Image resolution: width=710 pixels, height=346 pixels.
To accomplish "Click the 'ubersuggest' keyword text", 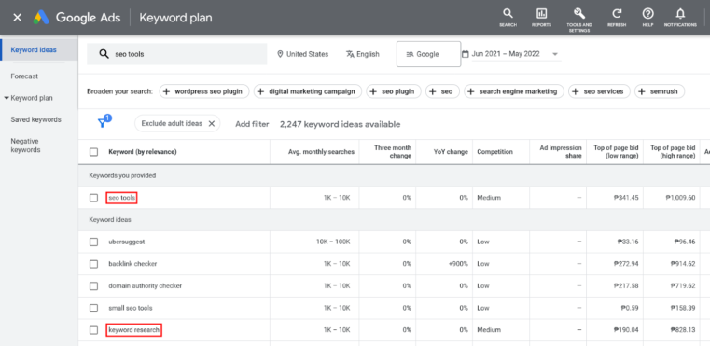I will pos(127,242).
